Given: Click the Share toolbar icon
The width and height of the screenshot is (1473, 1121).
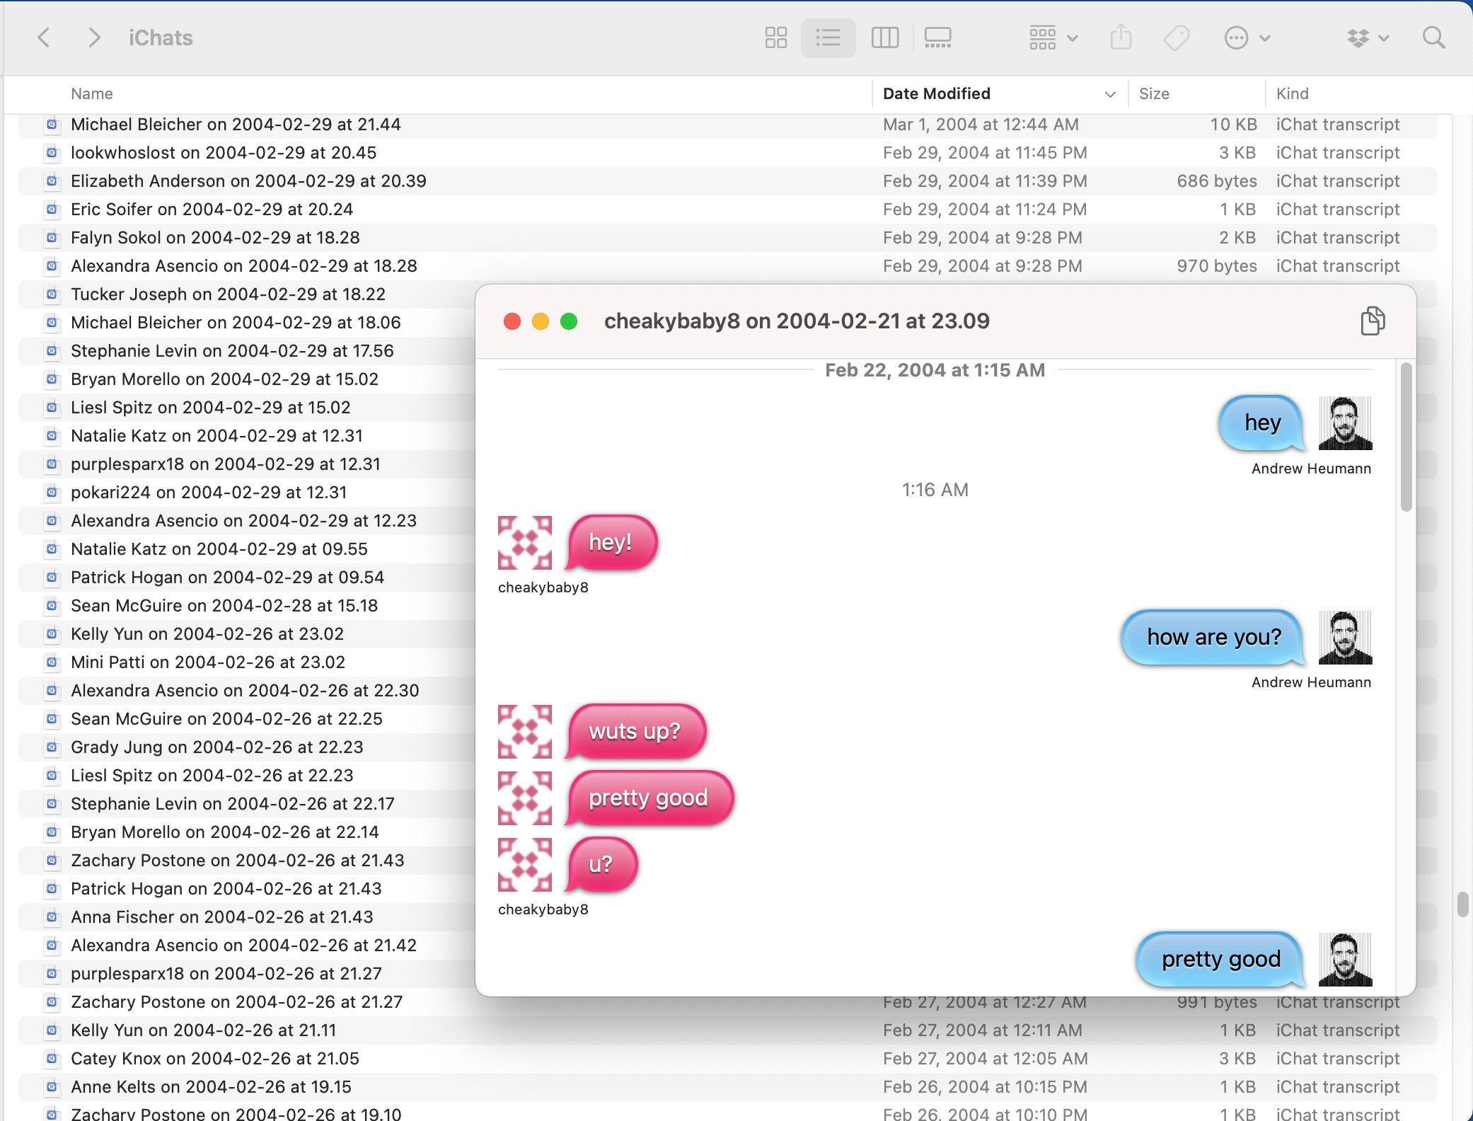Looking at the screenshot, I should pyautogui.click(x=1121, y=38).
